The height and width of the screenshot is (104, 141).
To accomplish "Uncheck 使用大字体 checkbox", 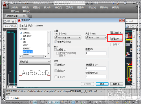I will tap(56, 42).
